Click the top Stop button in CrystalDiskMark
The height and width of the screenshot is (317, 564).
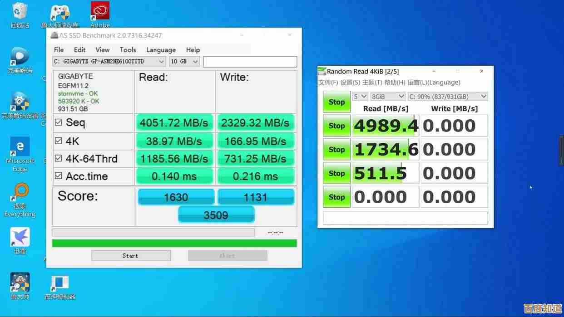click(x=336, y=102)
